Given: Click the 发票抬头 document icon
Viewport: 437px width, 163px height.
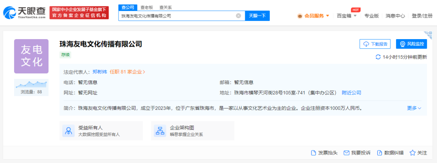Looking at the screenshot, I should tap(314, 153).
